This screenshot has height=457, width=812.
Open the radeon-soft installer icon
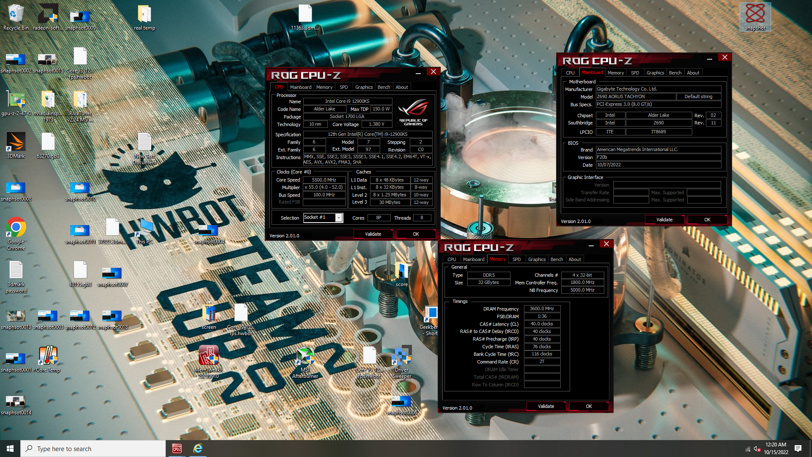coord(48,17)
